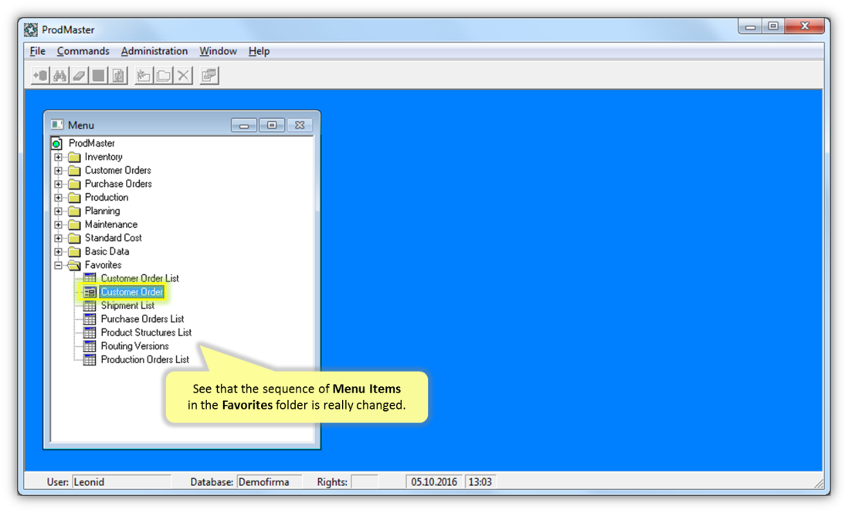The image size is (848, 513).
Task: Click the ProdMaster root node icon
Action: click(x=57, y=144)
